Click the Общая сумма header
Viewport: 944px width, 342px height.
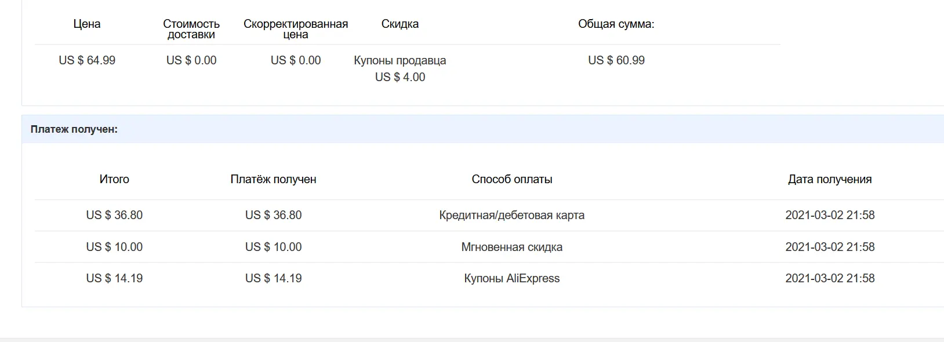point(616,24)
